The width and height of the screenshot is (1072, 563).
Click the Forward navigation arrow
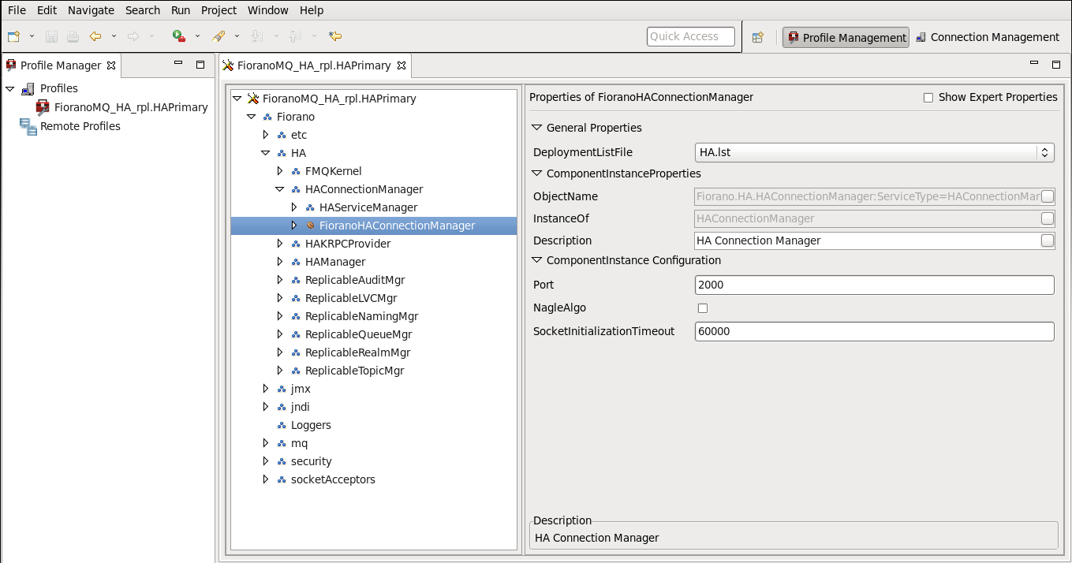pyautogui.click(x=133, y=36)
